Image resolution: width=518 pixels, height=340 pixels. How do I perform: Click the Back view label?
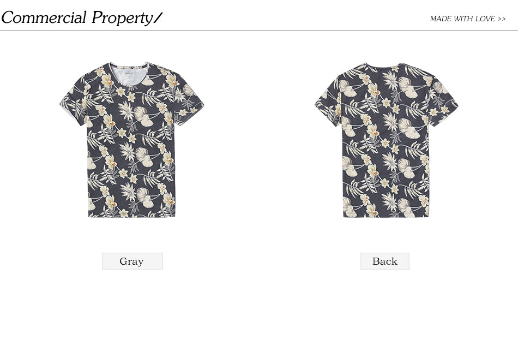click(385, 261)
